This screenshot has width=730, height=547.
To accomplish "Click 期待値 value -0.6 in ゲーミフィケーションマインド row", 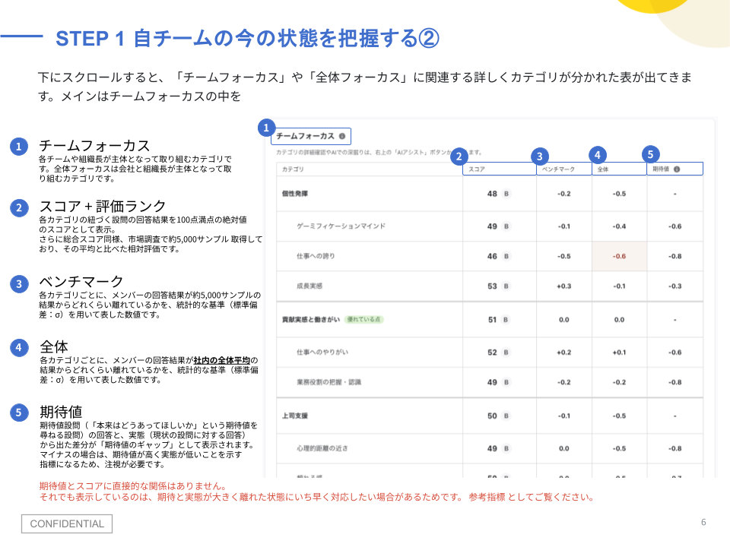I will [x=674, y=226].
